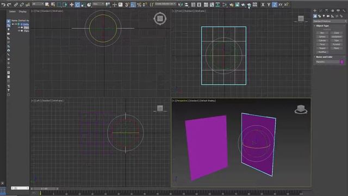Toggle Layer Explorer from the main toolbar
The height and width of the screenshot is (196, 348).
point(199,5)
